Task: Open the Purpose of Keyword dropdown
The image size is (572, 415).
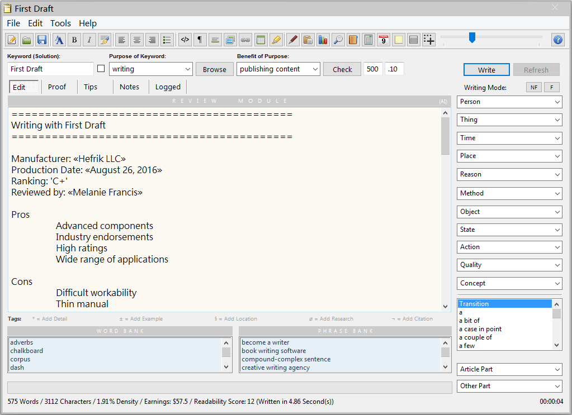Action: coord(150,69)
